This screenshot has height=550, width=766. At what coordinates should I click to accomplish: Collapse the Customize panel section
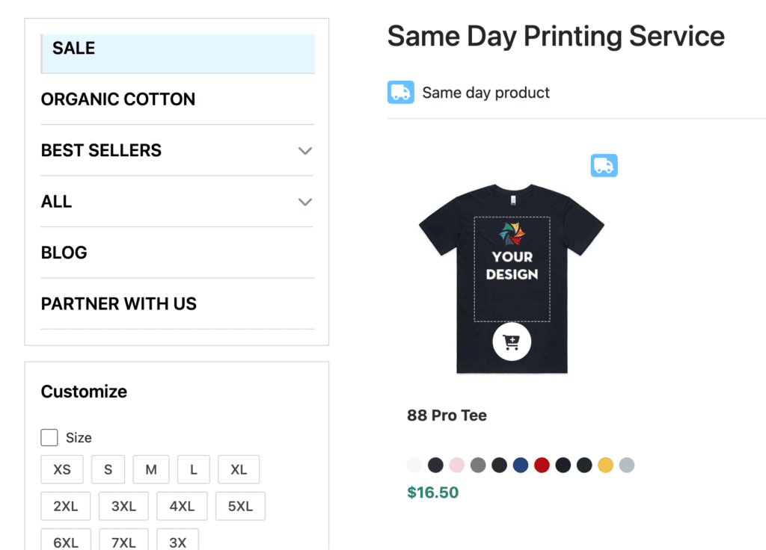pos(83,391)
